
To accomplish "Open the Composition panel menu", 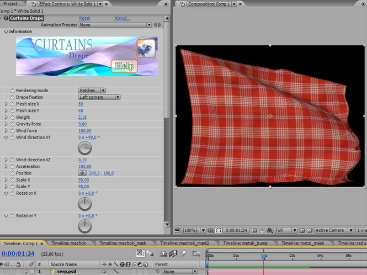I will click(364, 4).
